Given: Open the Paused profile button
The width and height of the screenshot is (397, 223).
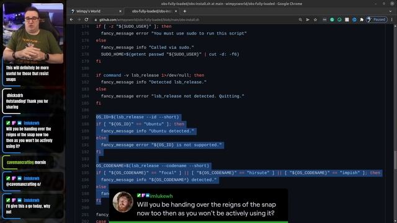Looking at the screenshot, I should [377, 19].
